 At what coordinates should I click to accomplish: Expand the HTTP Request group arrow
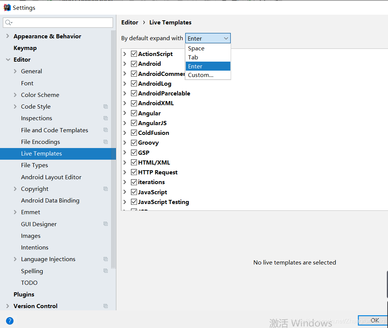tap(125, 172)
